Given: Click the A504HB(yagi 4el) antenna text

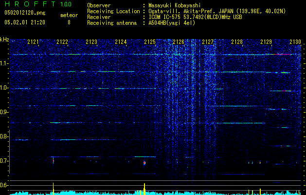Looking at the screenshot, I should pos(172,23).
